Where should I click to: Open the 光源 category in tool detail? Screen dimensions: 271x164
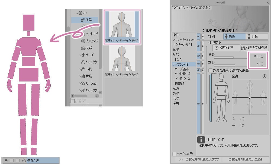tap(176, 89)
